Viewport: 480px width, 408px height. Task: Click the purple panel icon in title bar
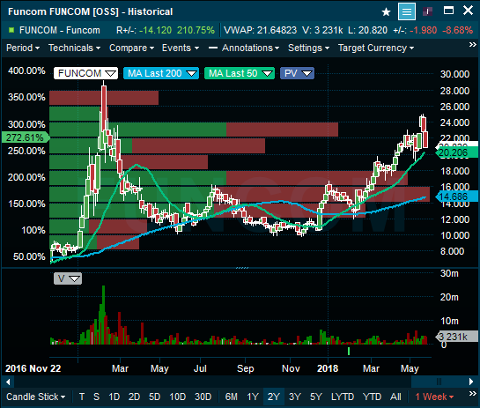(427, 11)
